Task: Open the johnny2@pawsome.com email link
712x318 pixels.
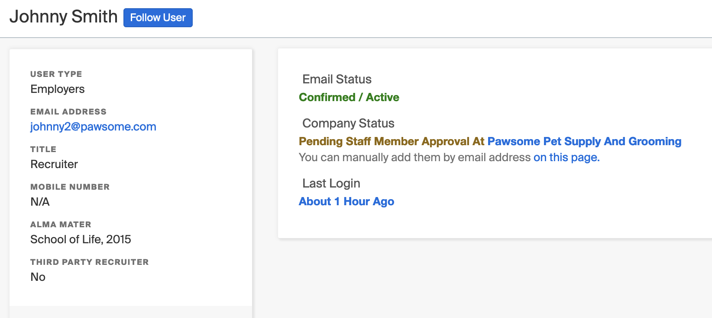Action: (x=93, y=127)
